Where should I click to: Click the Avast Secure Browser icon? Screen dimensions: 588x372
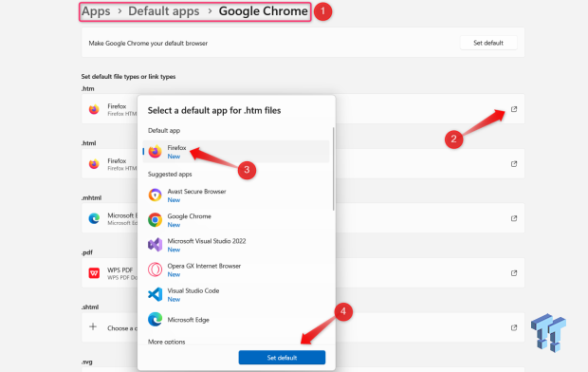click(155, 195)
